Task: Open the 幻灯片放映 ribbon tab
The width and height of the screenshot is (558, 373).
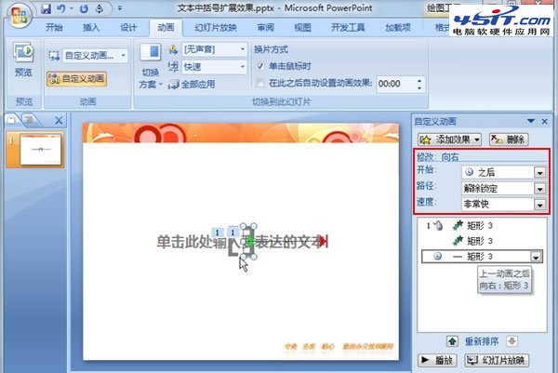Action: tap(218, 28)
